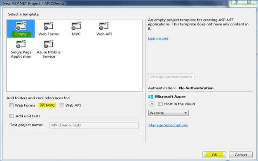
Task: Enable the Web Forms references checkbox
Action: pos(11,105)
